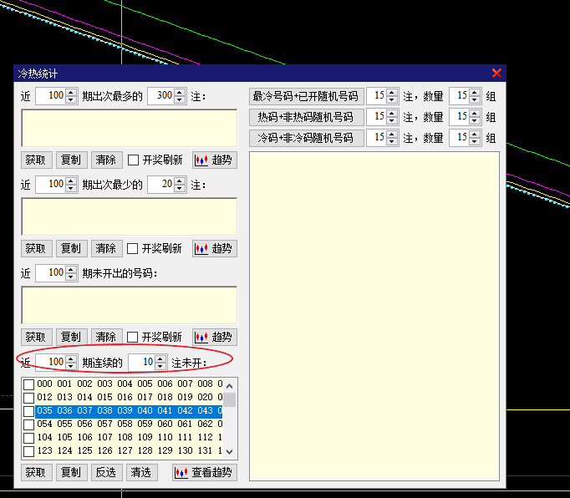570x498 pixels.
Task: Click the 反选 invert selection button
Action: (105, 472)
